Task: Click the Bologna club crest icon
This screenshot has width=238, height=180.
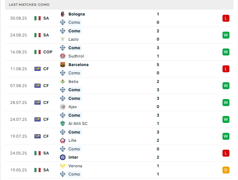Action: click(x=62, y=14)
